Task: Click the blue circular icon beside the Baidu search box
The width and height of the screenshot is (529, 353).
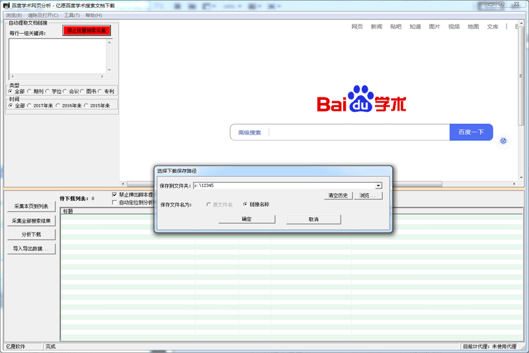Action: coord(503,141)
